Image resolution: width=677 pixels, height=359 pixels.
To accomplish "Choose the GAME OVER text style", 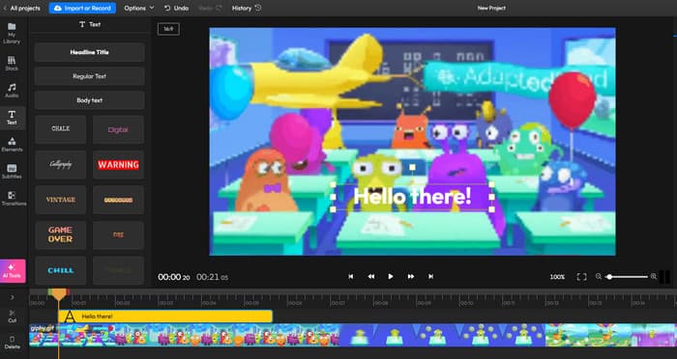I will pos(61,235).
